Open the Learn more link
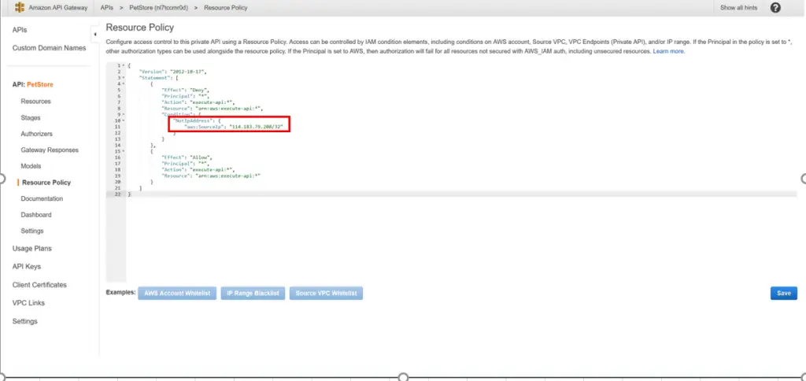The height and width of the screenshot is (381, 806). 668,51
